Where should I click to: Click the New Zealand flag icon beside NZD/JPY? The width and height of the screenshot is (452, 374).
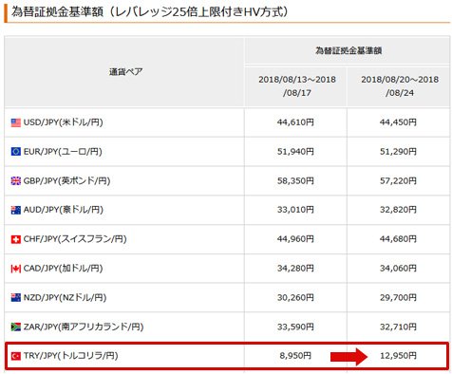[x=16, y=298]
